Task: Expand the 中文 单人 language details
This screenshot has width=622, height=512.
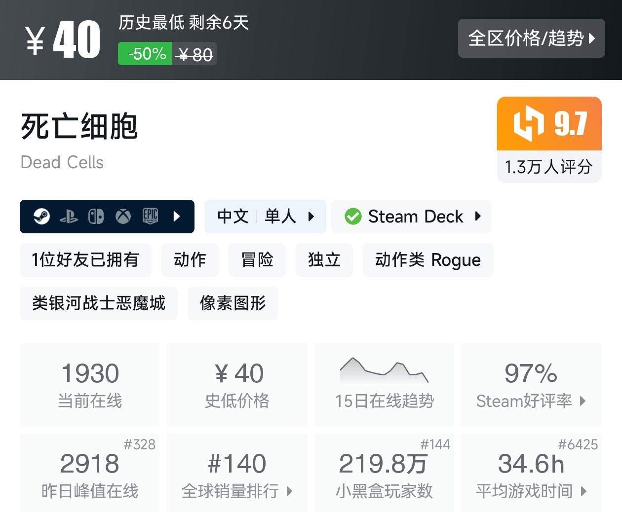Action: pyautogui.click(x=265, y=217)
